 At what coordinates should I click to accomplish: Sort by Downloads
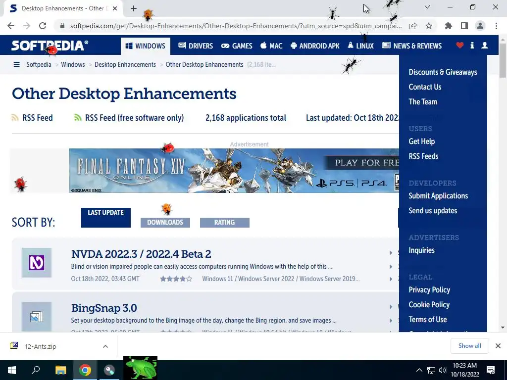tap(165, 223)
